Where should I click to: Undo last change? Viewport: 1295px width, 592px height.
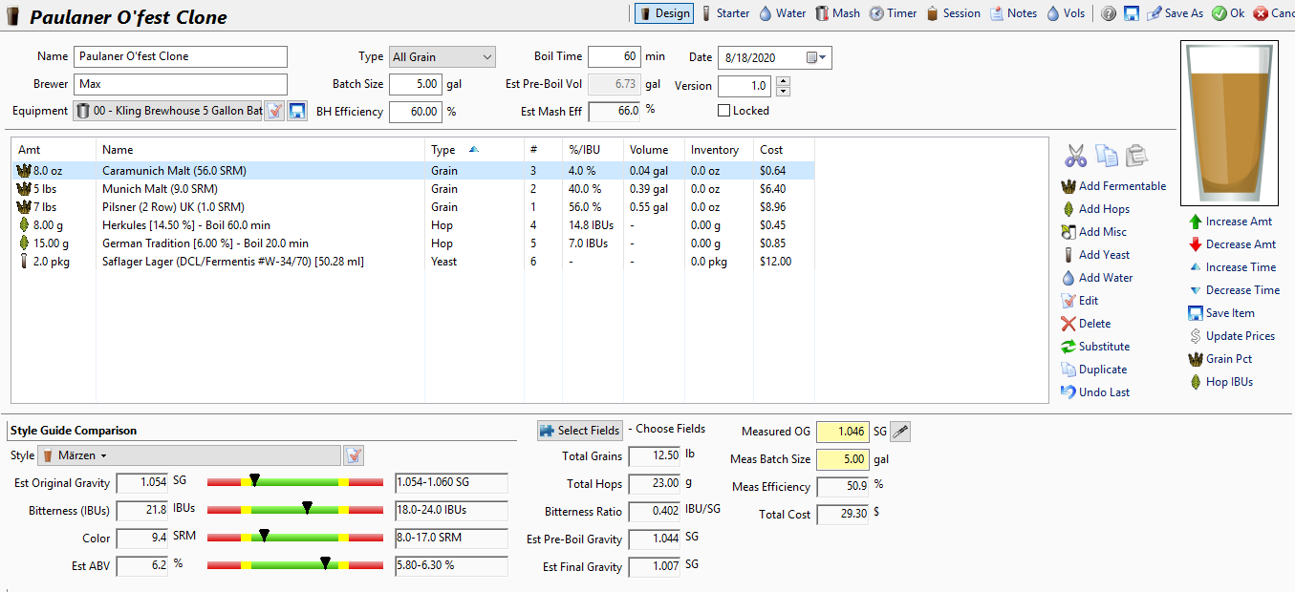tap(1095, 392)
